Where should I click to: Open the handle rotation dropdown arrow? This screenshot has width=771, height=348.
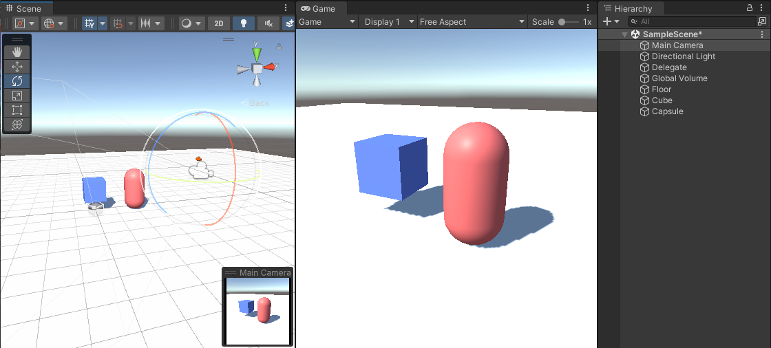(x=61, y=23)
